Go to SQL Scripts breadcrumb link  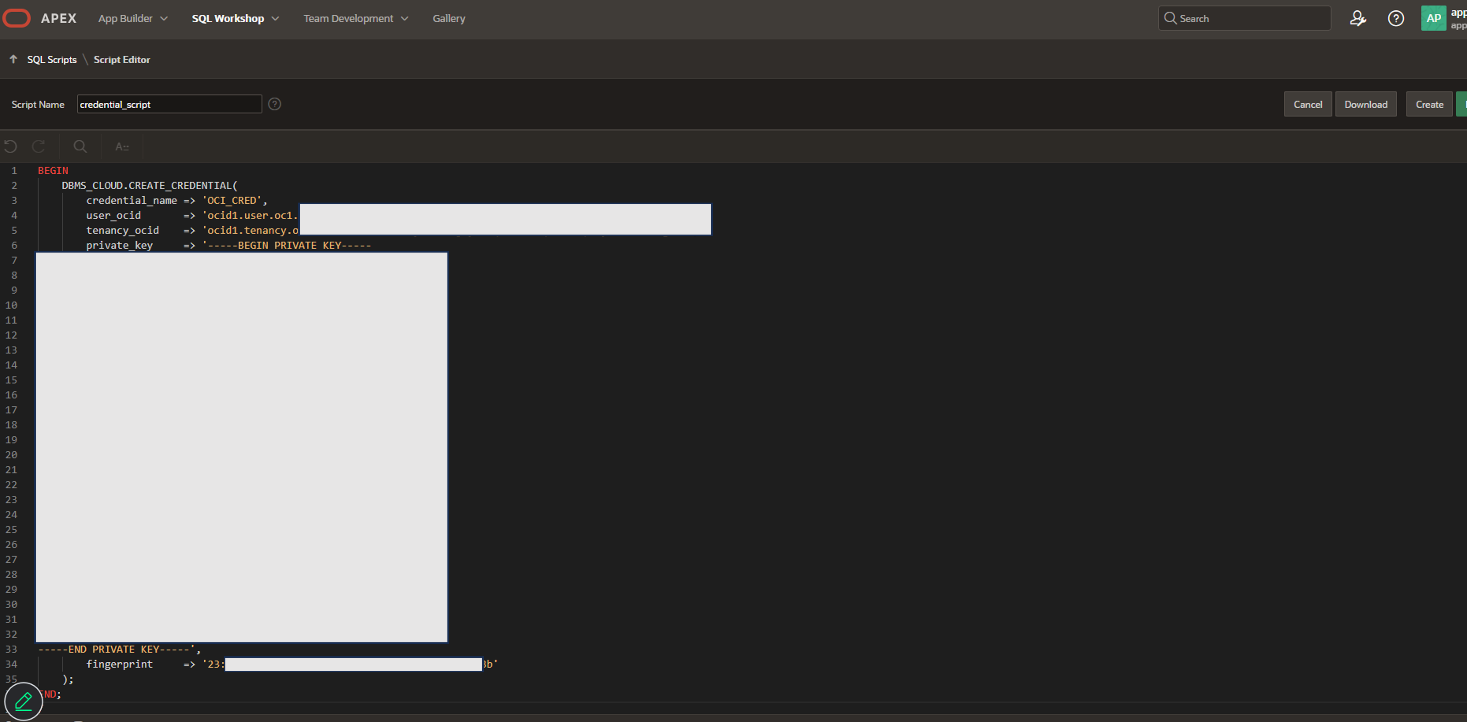(52, 59)
